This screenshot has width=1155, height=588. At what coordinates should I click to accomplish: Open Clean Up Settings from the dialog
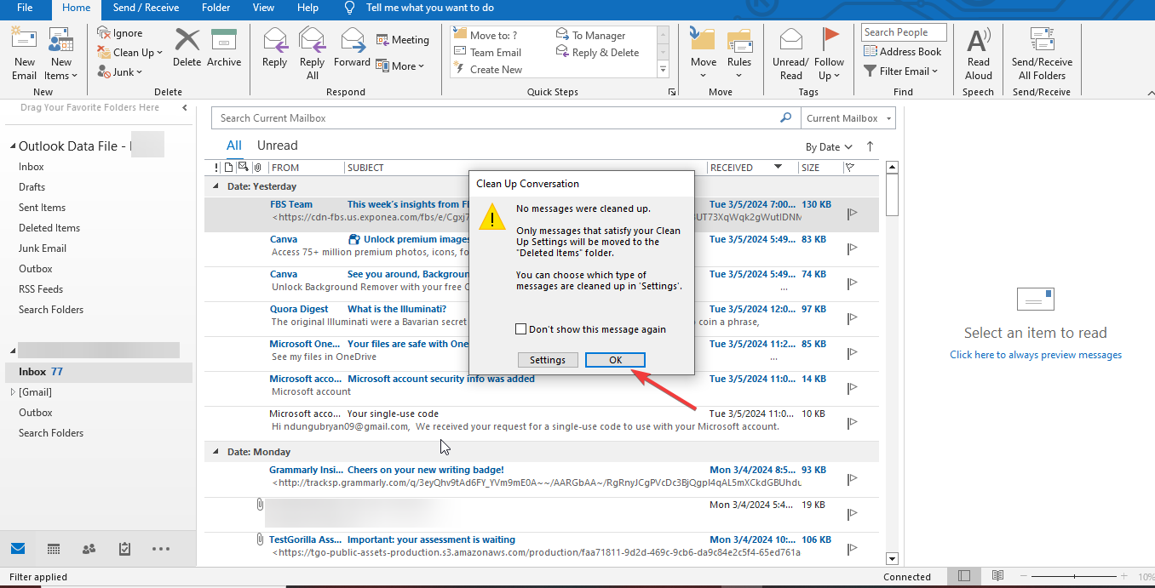coord(548,359)
